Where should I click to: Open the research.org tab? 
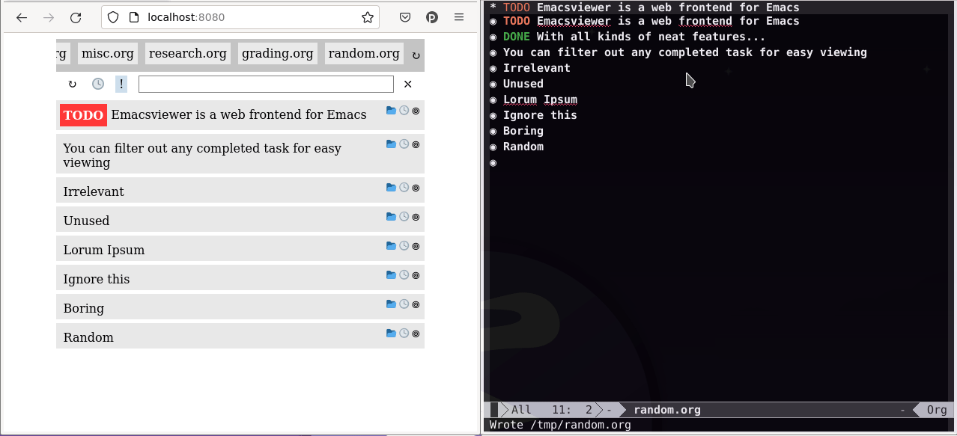(x=187, y=53)
